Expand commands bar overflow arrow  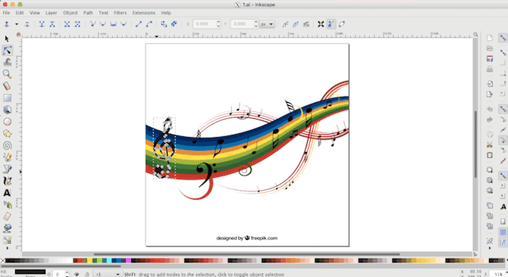coord(490,248)
